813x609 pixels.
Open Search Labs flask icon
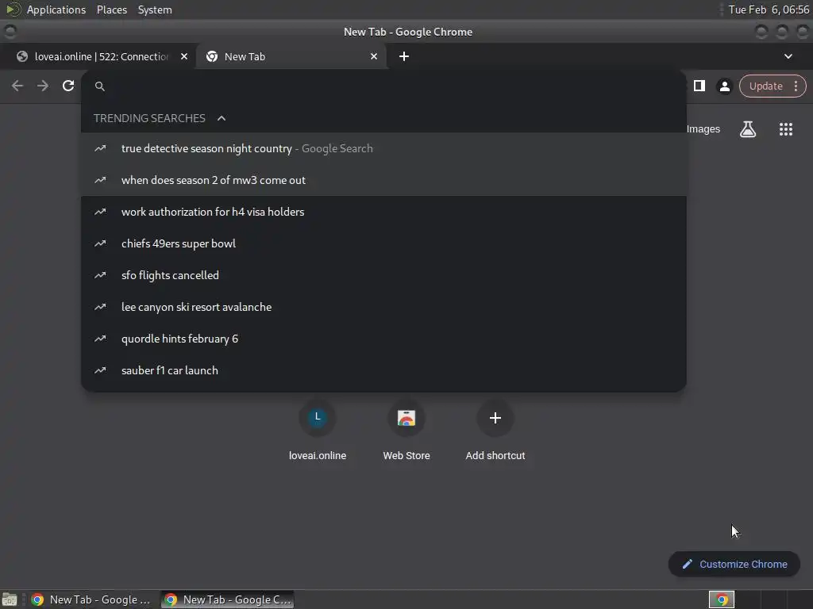748,129
